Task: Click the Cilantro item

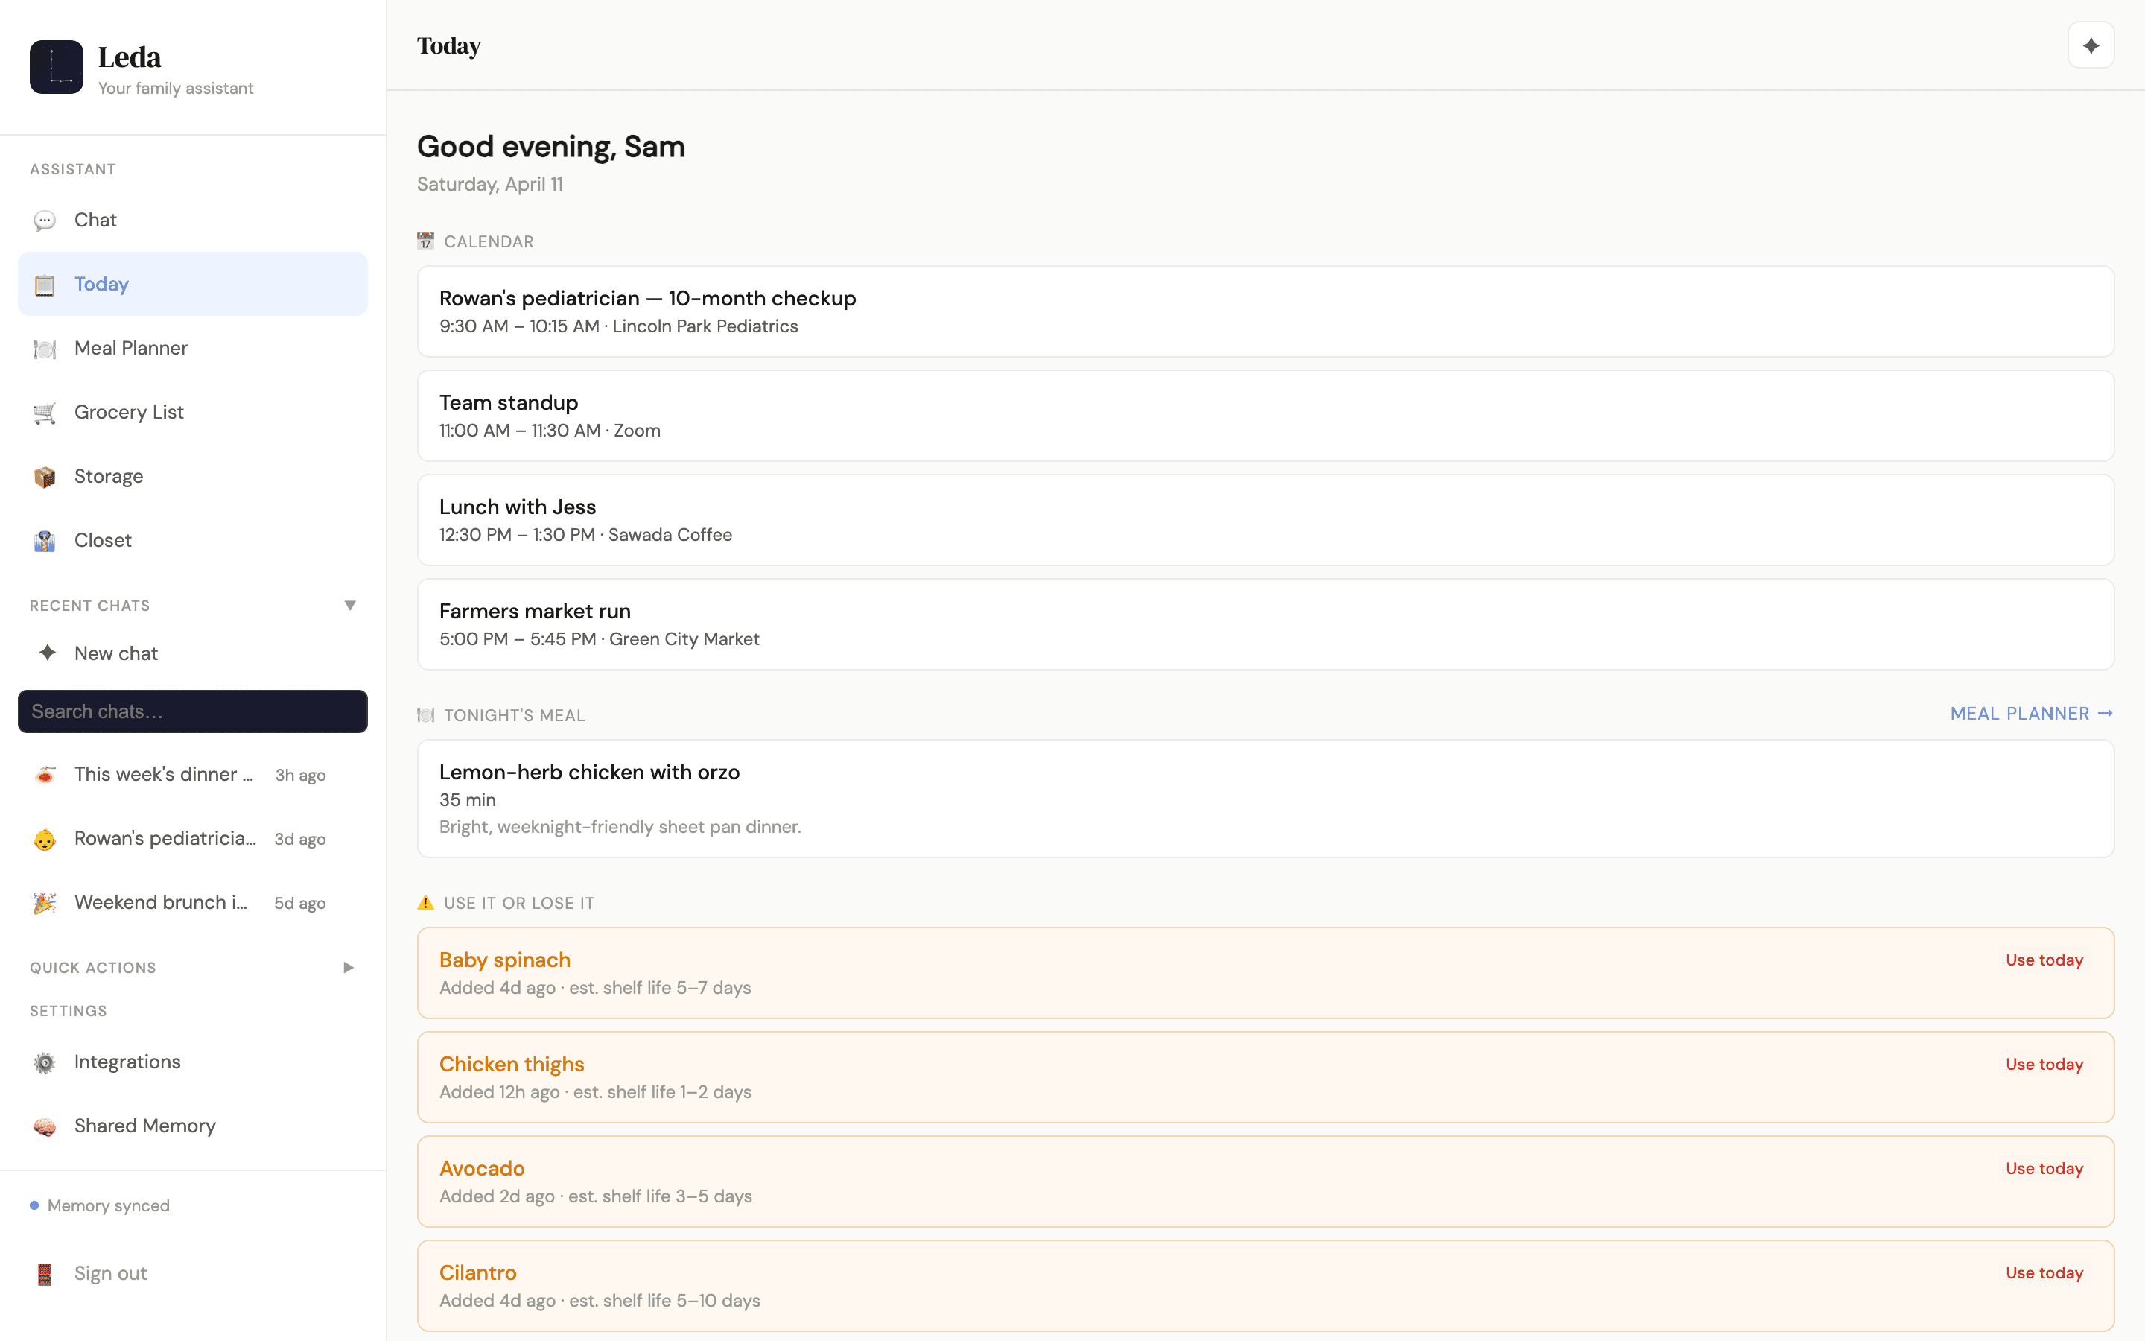Action: 1265,1286
